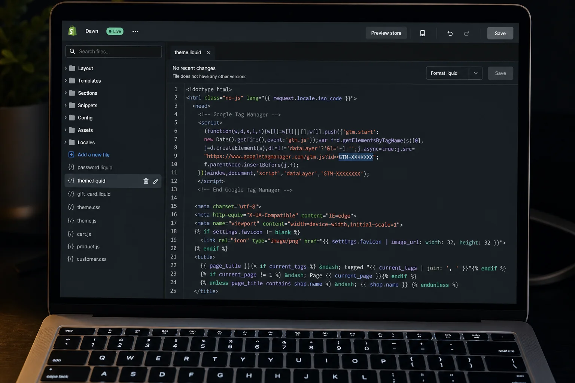The height and width of the screenshot is (383, 575).
Task: Click the Config folder icon
Action: [x=72, y=117]
